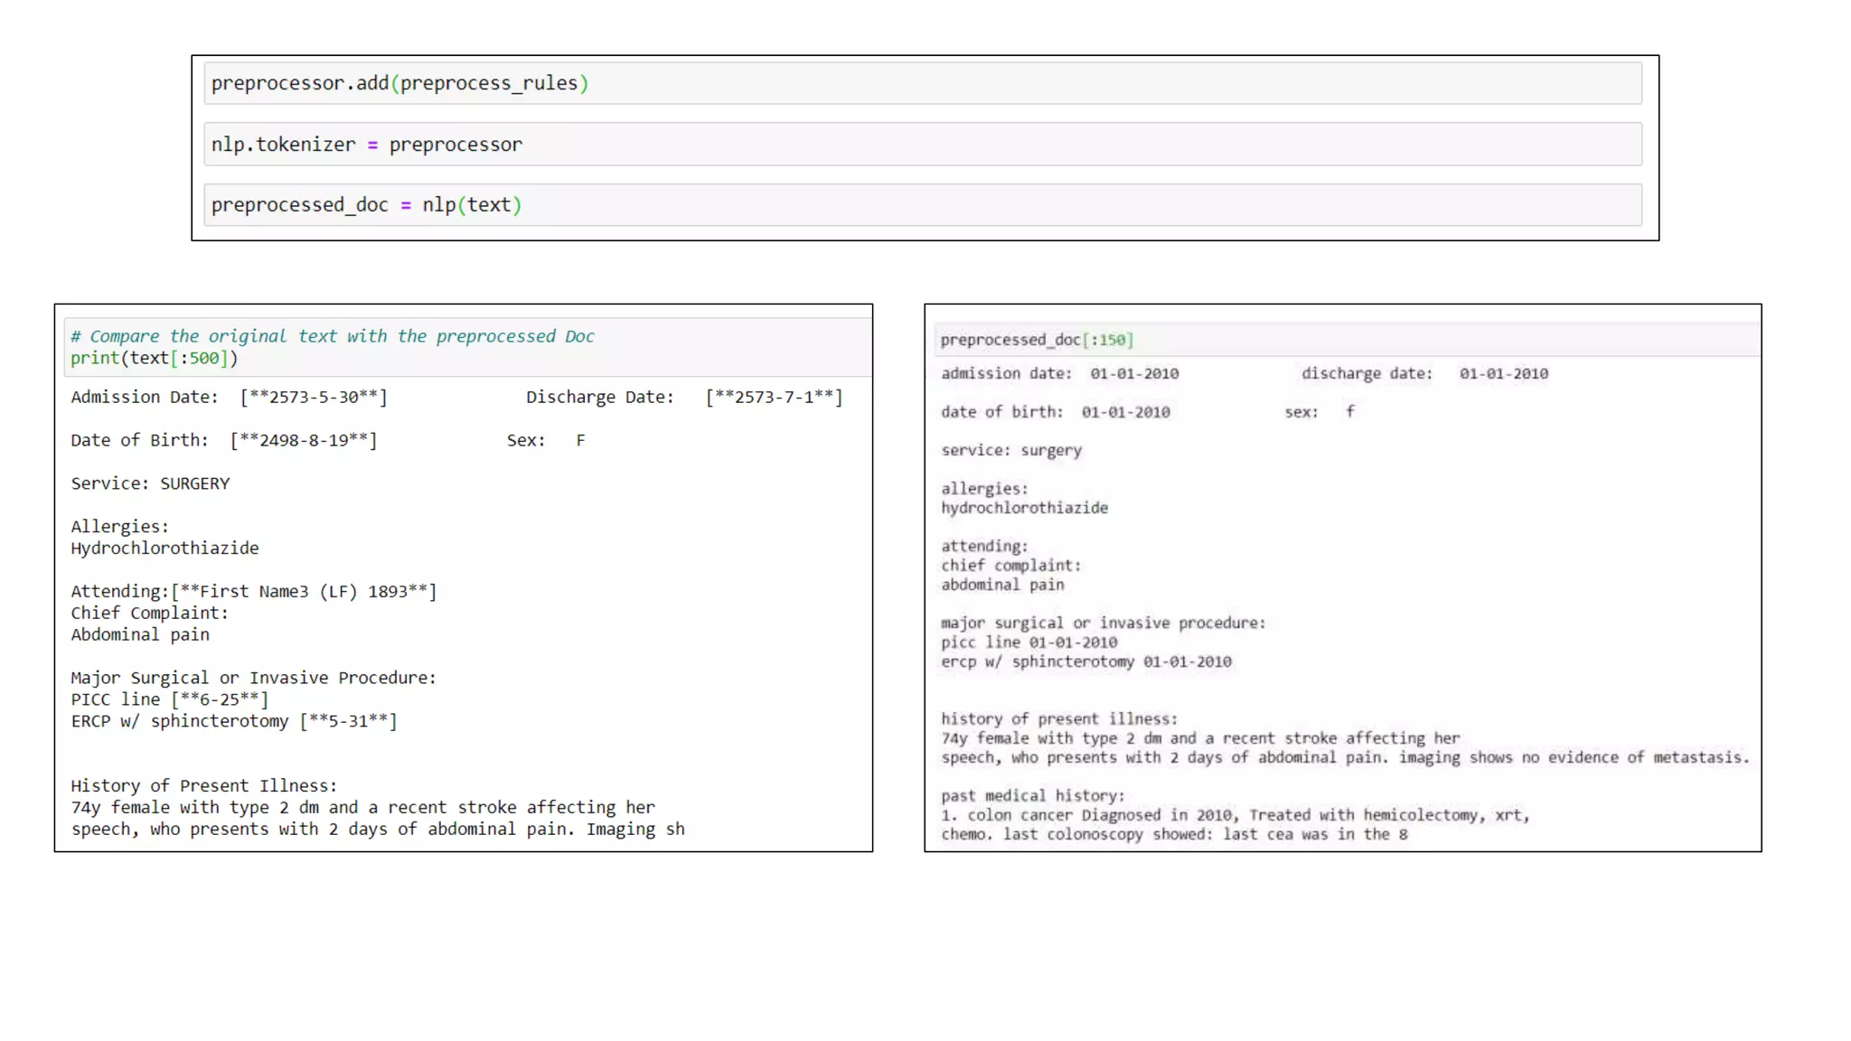
Task: Click lowercase 'admission date:' in preprocessed output
Action: [x=1006, y=373]
